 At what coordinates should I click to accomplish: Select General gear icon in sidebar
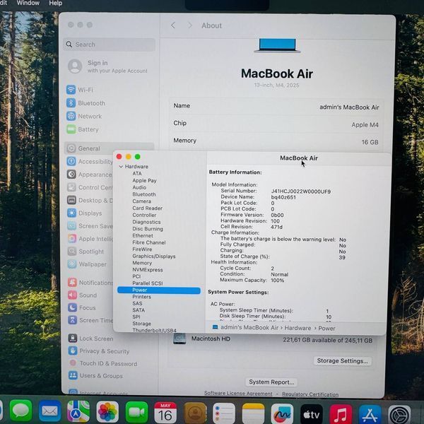pos(71,148)
